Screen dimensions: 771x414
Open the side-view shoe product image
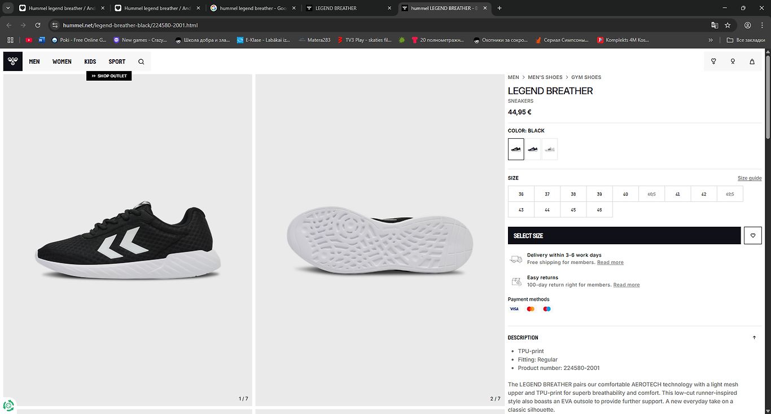pyautogui.click(x=128, y=240)
